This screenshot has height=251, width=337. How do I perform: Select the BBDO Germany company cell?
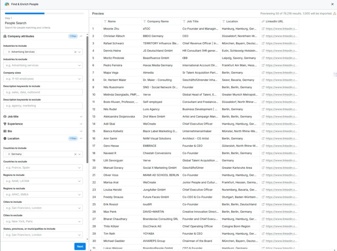point(161,36)
